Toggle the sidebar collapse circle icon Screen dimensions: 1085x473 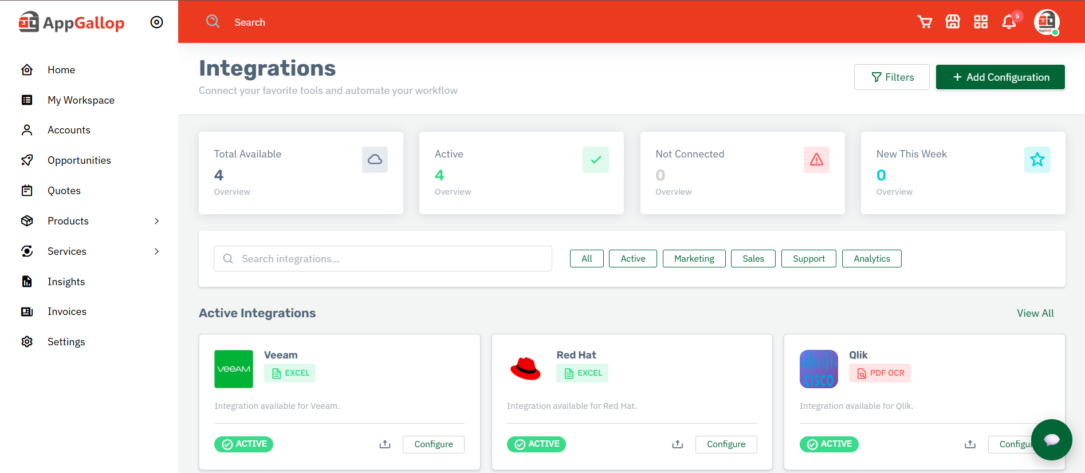click(x=156, y=22)
